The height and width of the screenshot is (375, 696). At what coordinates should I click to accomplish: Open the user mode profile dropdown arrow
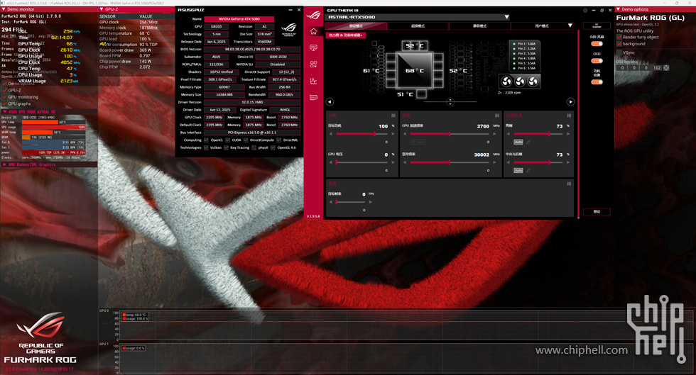(570, 26)
